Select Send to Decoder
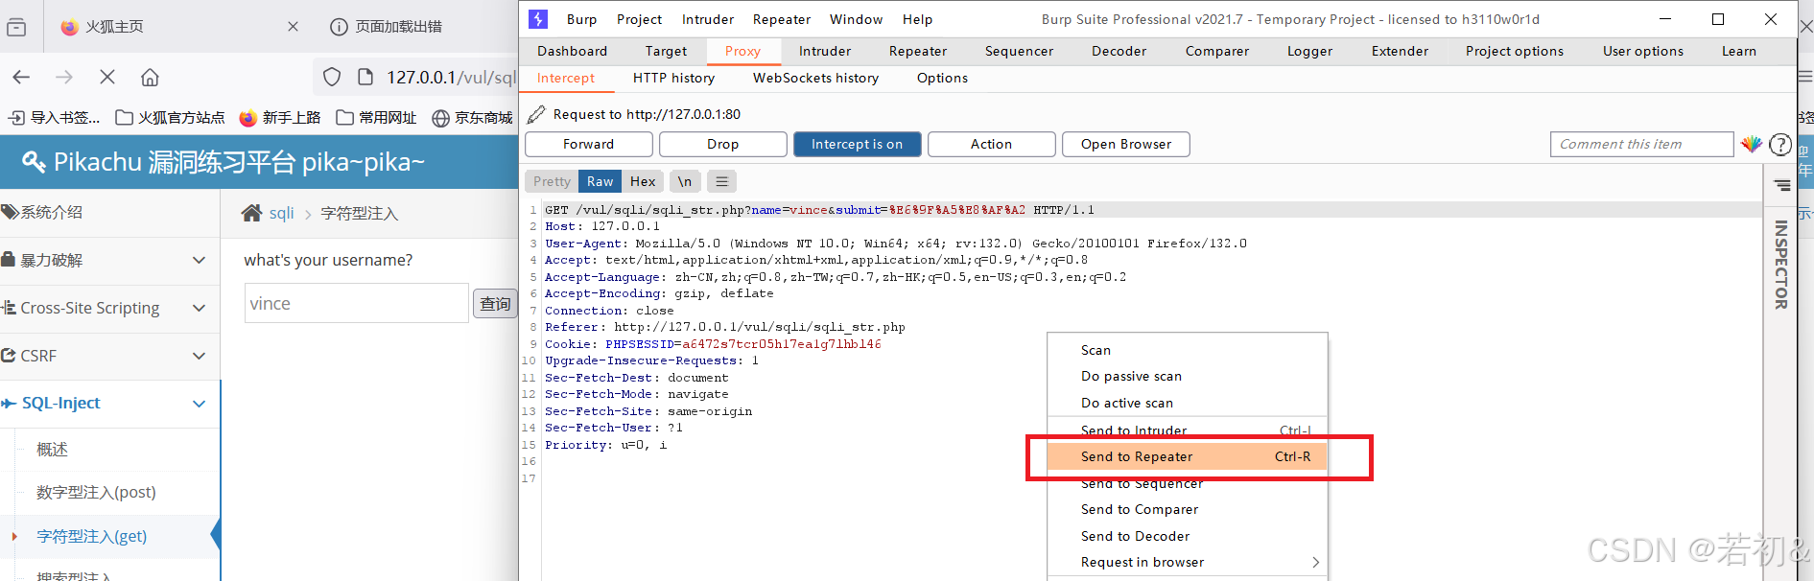This screenshot has height=581, width=1814. tap(1187, 537)
